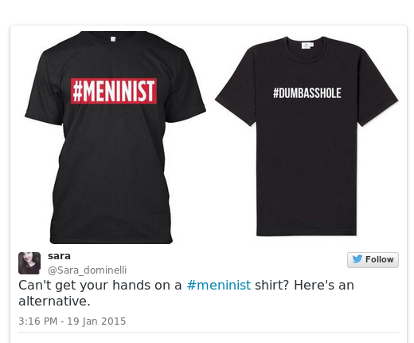Click the "3:16 PM" time in the timestamp

click(38, 321)
